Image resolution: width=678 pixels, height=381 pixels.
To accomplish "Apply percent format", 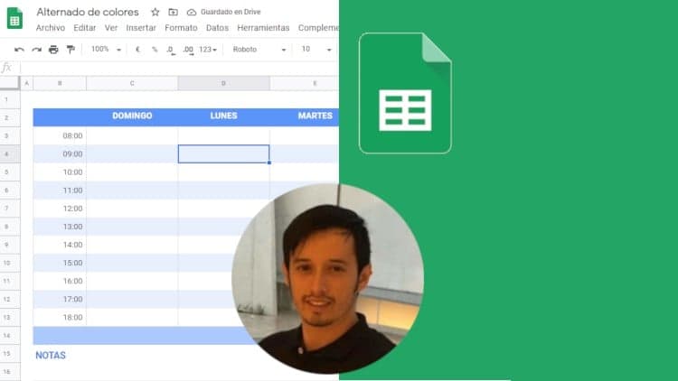I will (155, 50).
